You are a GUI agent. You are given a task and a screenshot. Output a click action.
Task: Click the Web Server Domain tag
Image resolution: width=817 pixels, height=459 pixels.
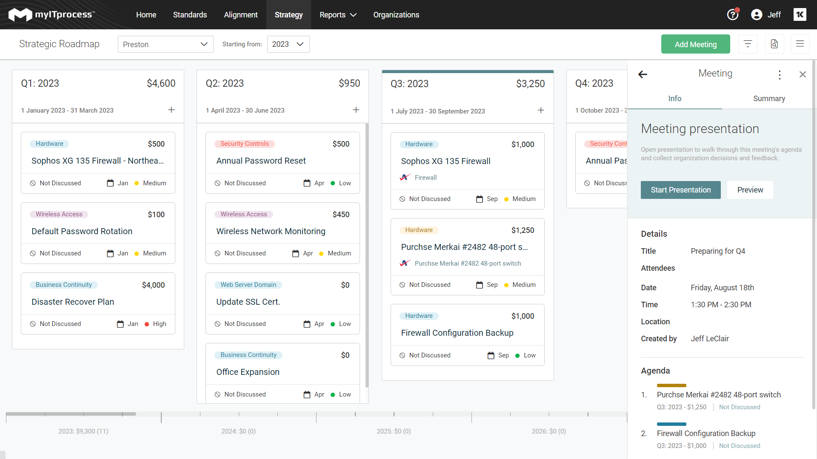pyautogui.click(x=248, y=285)
